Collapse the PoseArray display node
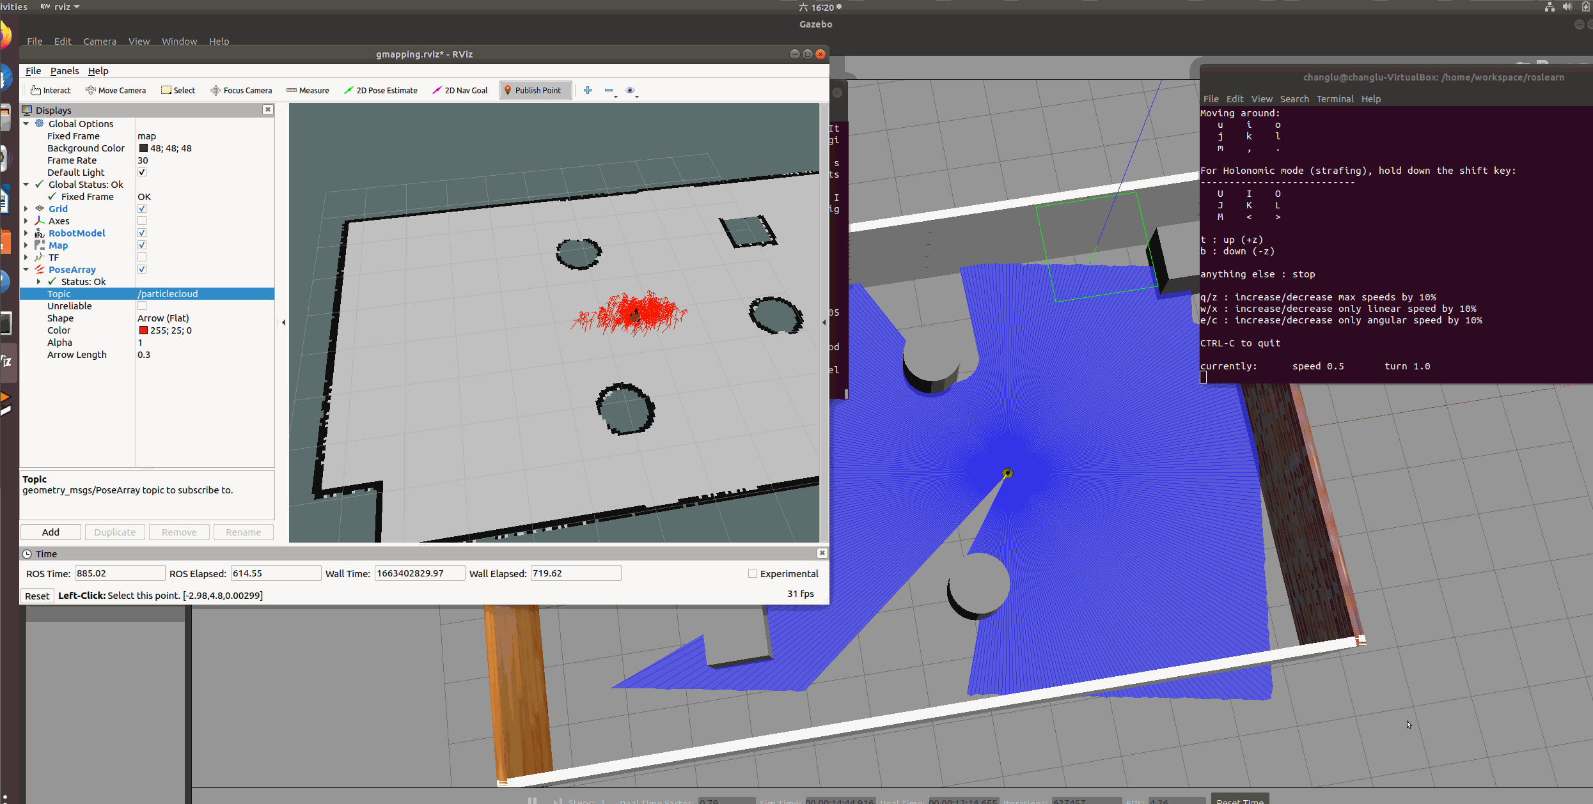Viewport: 1593px width, 804px height. click(26, 269)
